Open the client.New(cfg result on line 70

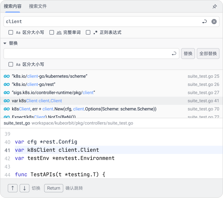point(84,109)
